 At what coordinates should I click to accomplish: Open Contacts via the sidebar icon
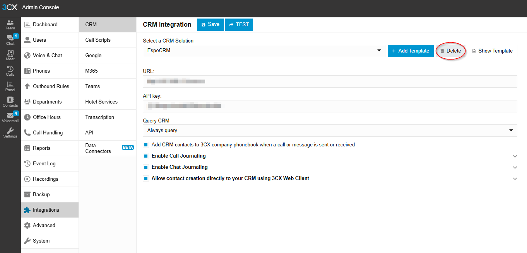10,102
